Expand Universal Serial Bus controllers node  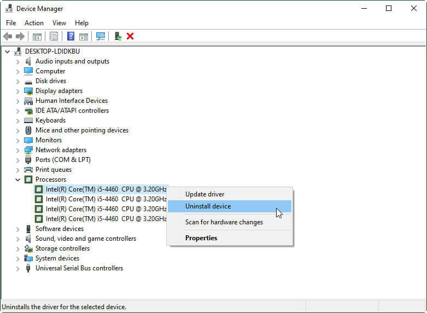point(17,268)
